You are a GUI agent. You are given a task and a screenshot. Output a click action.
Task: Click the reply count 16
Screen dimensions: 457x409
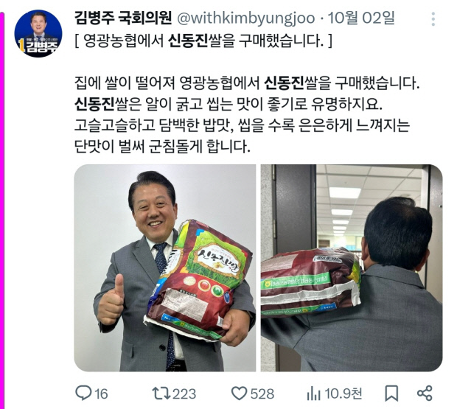[101, 394]
